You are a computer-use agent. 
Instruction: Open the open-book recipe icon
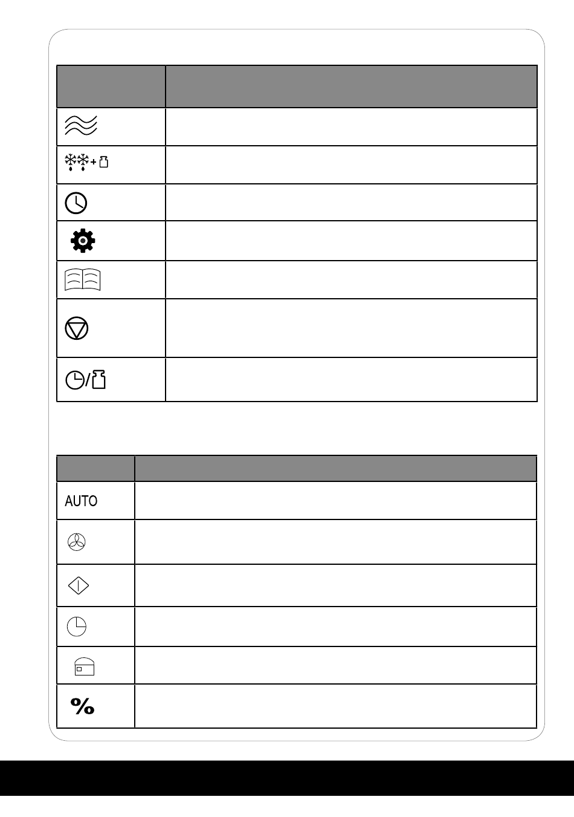pos(83,281)
